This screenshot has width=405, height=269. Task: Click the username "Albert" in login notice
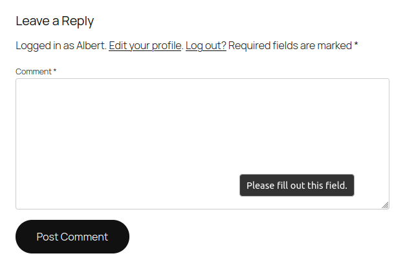(91, 46)
